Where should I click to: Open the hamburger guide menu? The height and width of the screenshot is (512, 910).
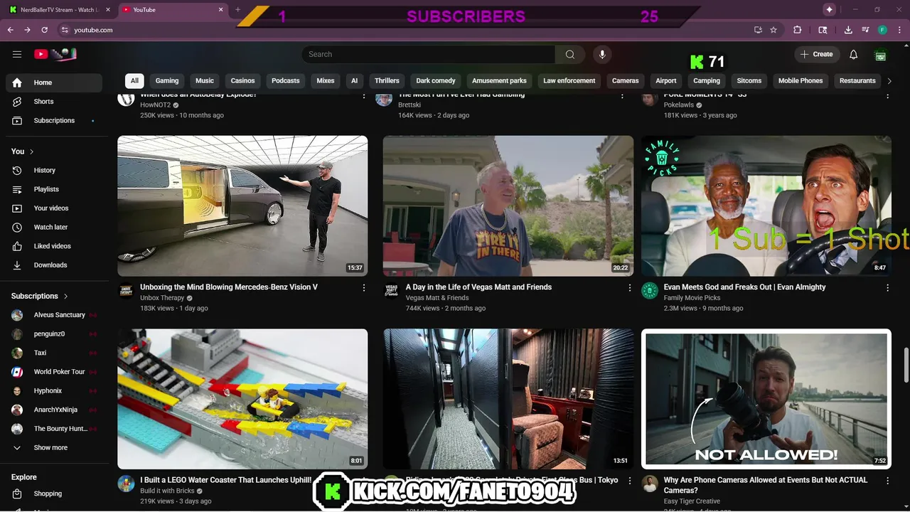[x=17, y=54]
